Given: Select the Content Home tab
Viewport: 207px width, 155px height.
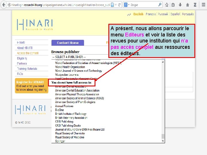Looking at the screenshot, I should click(68, 43).
